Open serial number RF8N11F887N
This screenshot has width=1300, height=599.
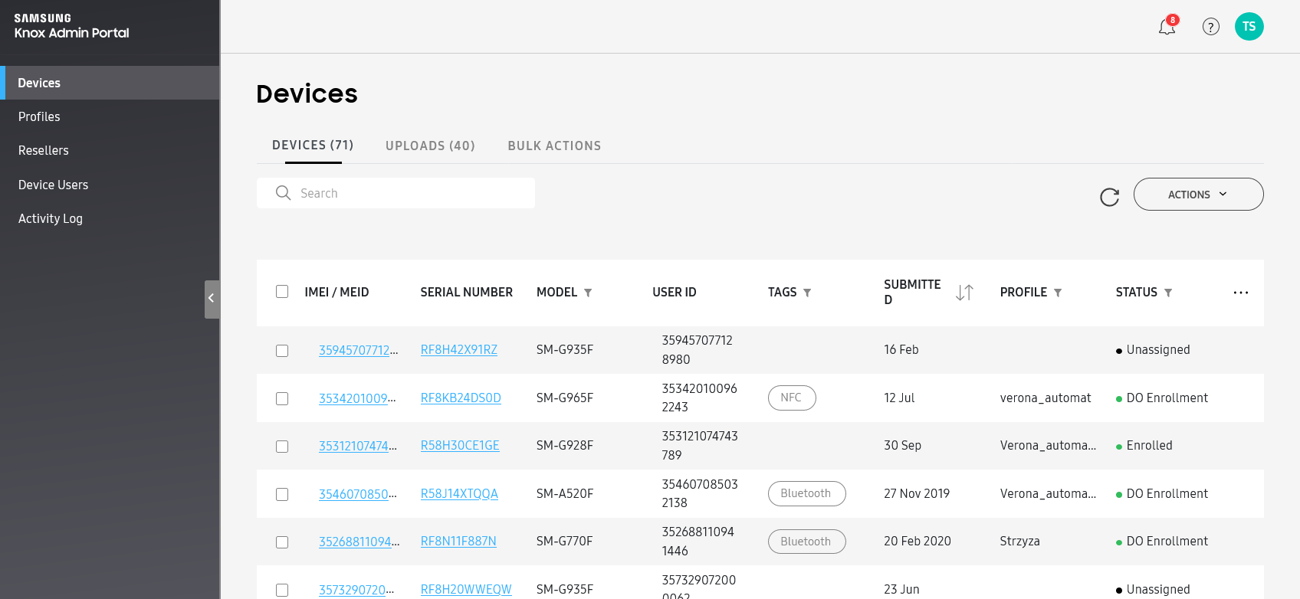[x=458, y=541]
